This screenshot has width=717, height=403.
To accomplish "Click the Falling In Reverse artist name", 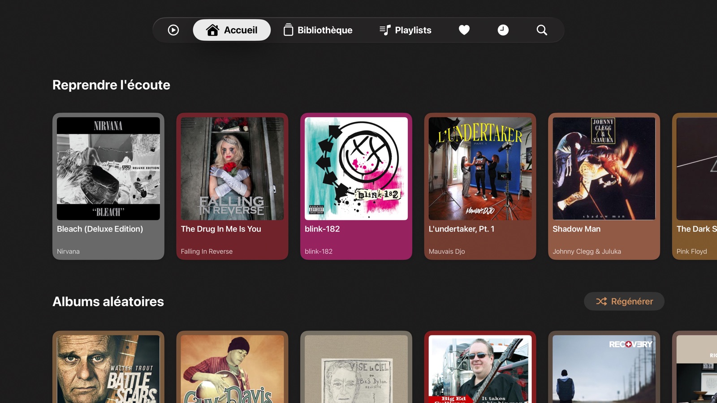I will (x=207, y=252).
